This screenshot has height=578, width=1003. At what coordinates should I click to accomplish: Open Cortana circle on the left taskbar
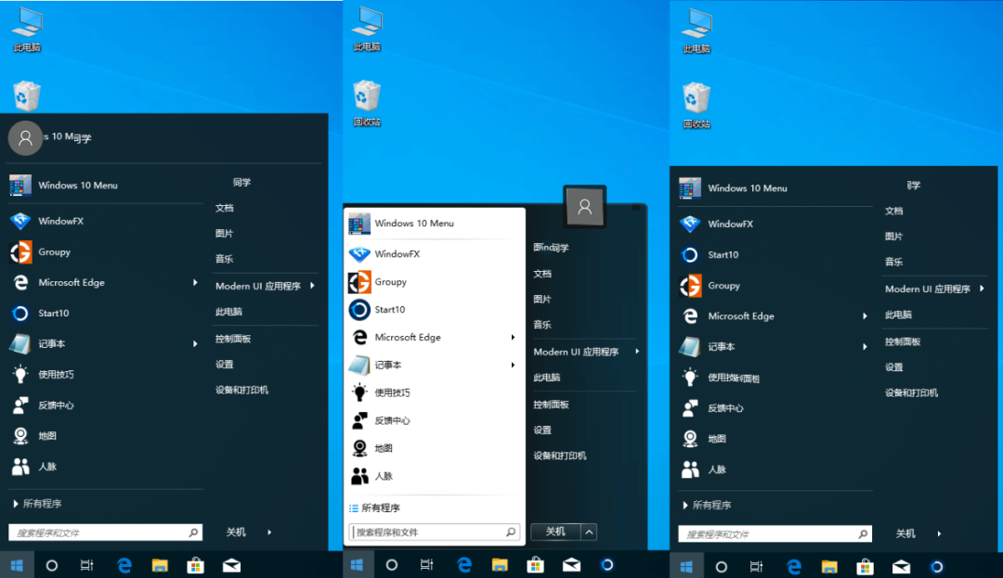coord(52,565)
